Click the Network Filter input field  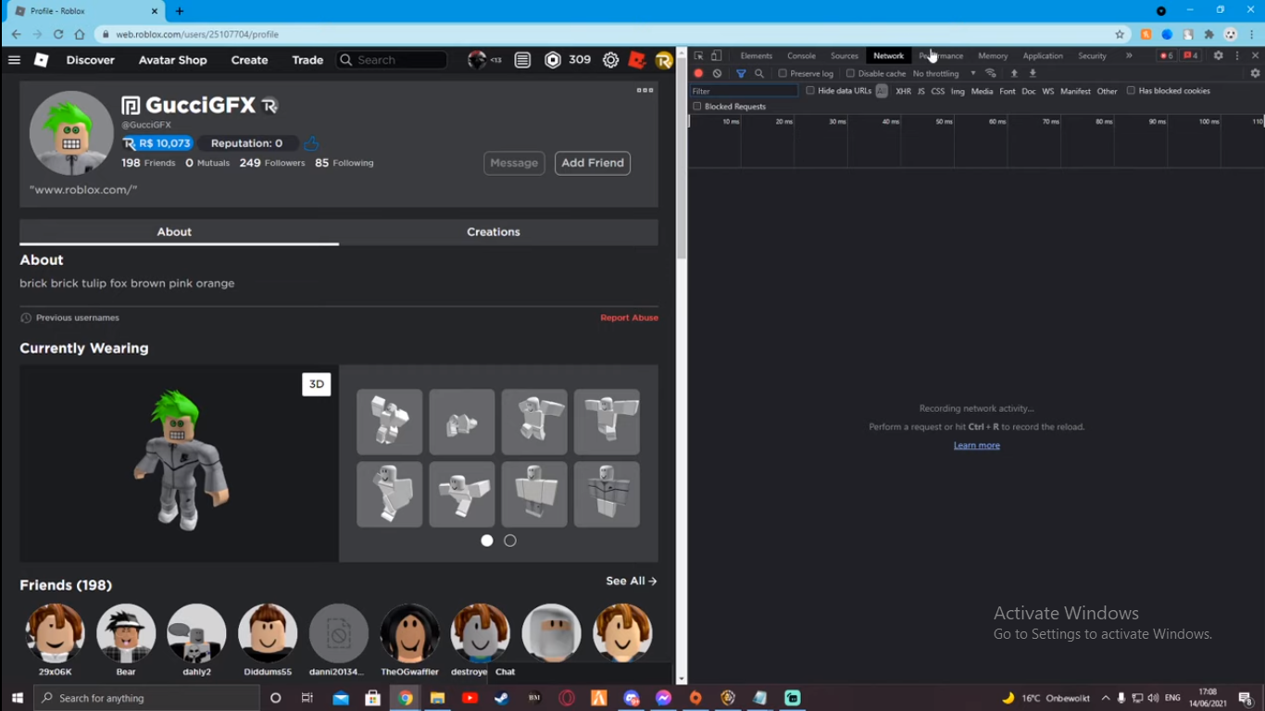(744, 91)
